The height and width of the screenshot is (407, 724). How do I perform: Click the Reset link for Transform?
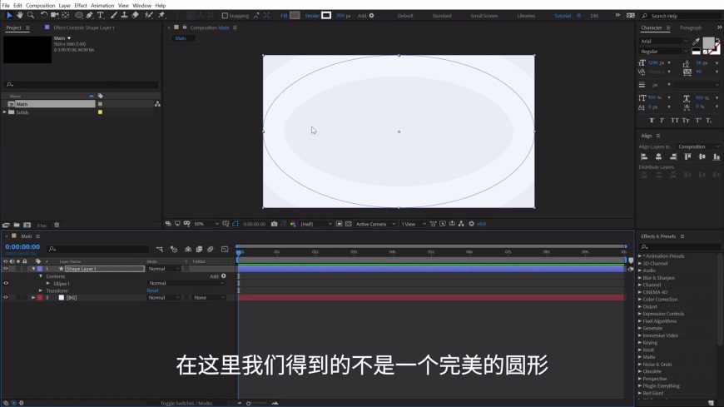pos(152,290)
